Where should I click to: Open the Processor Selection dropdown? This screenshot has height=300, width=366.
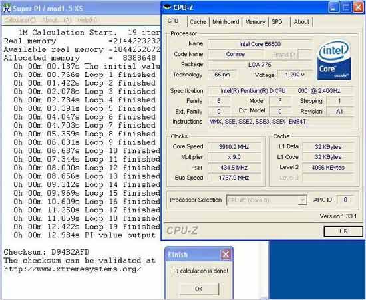click(267, 200)
